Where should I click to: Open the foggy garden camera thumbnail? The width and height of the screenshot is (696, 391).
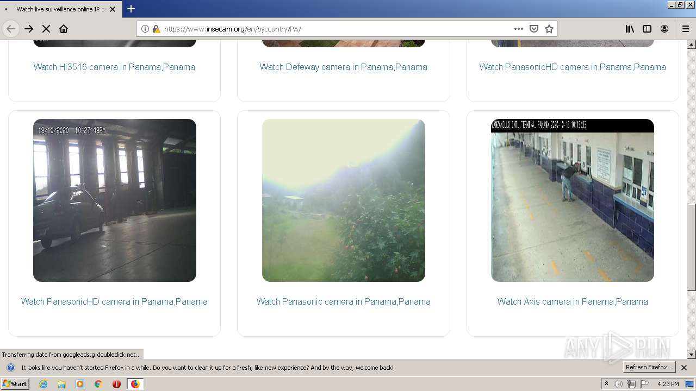click(344, 200)
